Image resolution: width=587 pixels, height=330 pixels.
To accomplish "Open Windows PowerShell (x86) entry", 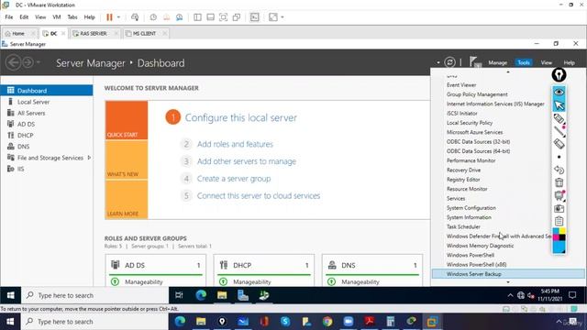I will (476, 265).
